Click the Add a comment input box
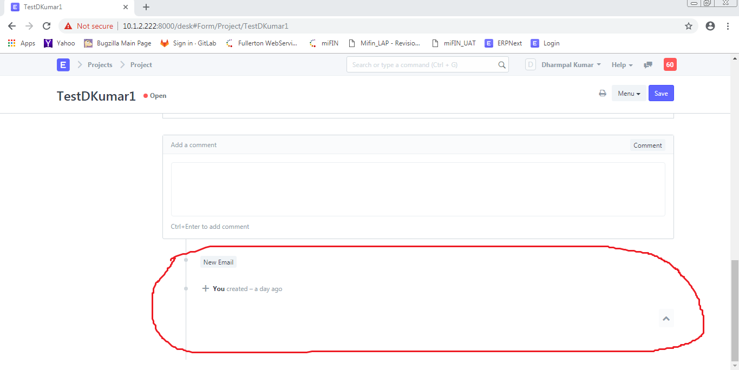 pyautogui.click(x=417, y=189)
